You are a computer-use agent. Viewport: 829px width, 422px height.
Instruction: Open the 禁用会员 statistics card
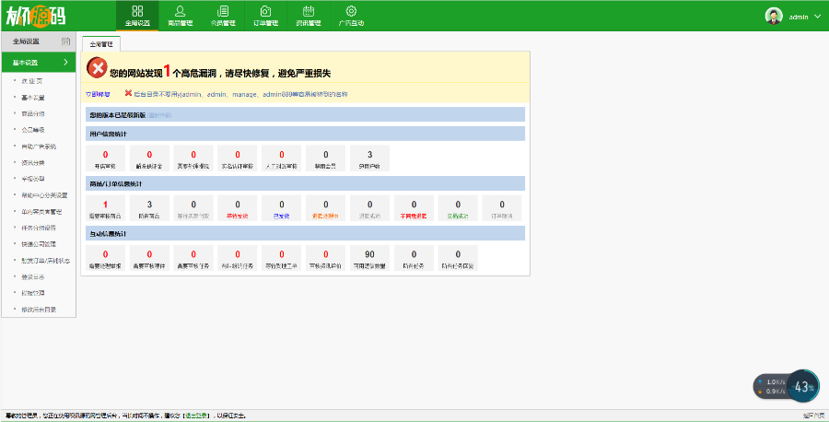[x=326, y=158]
